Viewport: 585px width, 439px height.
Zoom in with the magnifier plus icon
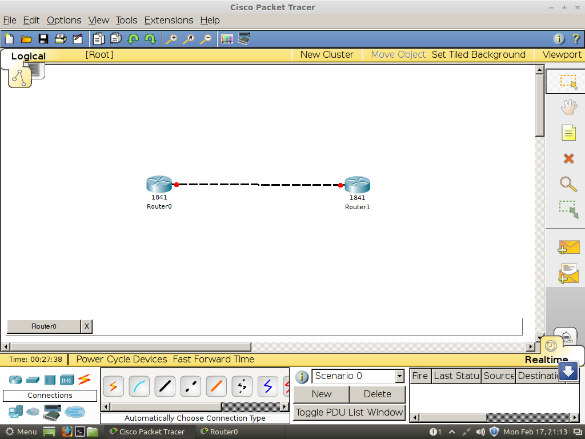click(171, 39)
